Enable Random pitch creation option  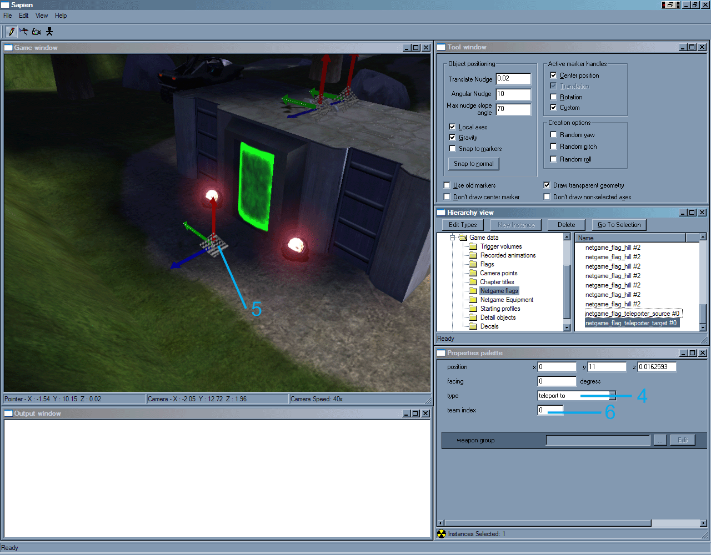click(553, 147)
